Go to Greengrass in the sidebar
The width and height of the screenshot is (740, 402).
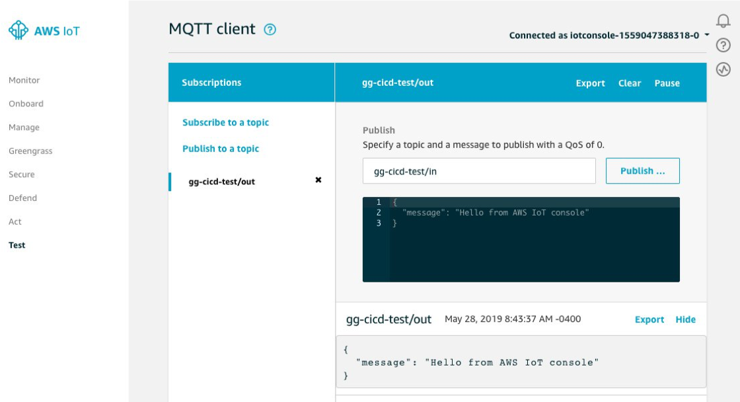click(x=30, y=151)
